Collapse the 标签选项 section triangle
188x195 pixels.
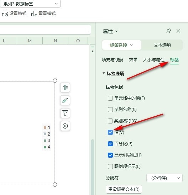tap(104, 73)
